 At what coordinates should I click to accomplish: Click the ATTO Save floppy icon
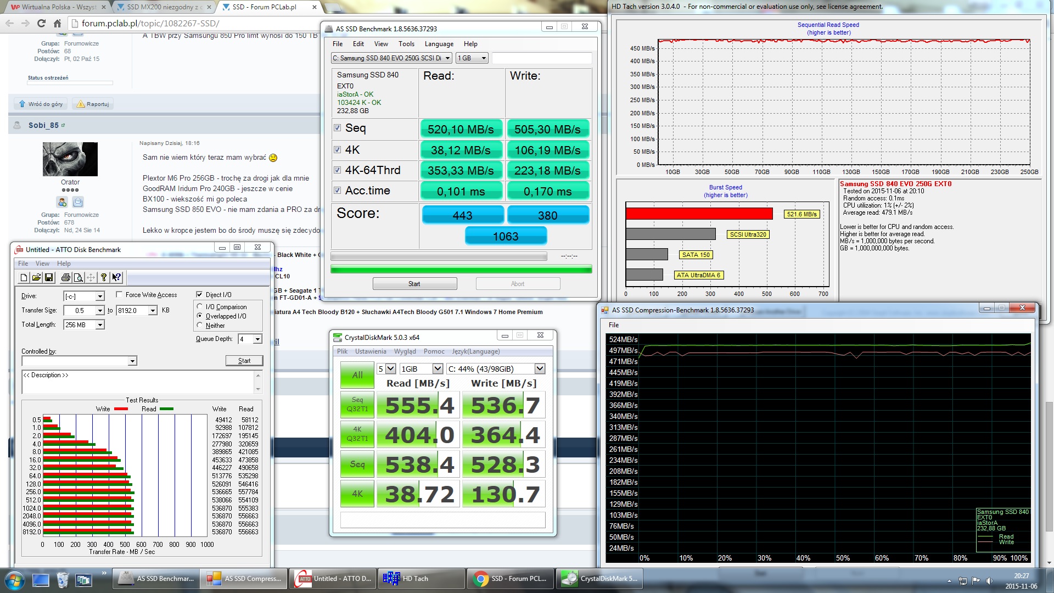[49, 278]
